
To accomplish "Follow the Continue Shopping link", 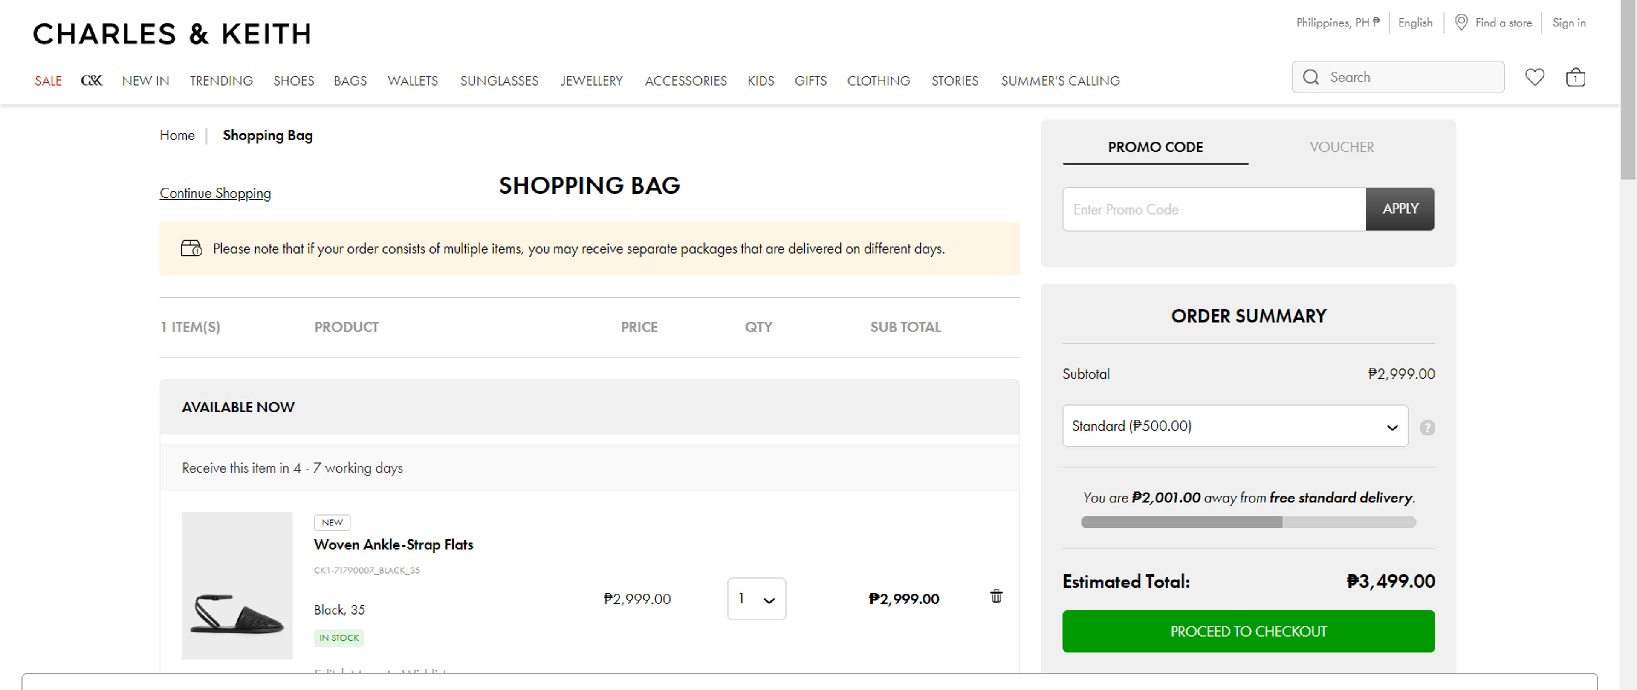I will coord(215,193).
